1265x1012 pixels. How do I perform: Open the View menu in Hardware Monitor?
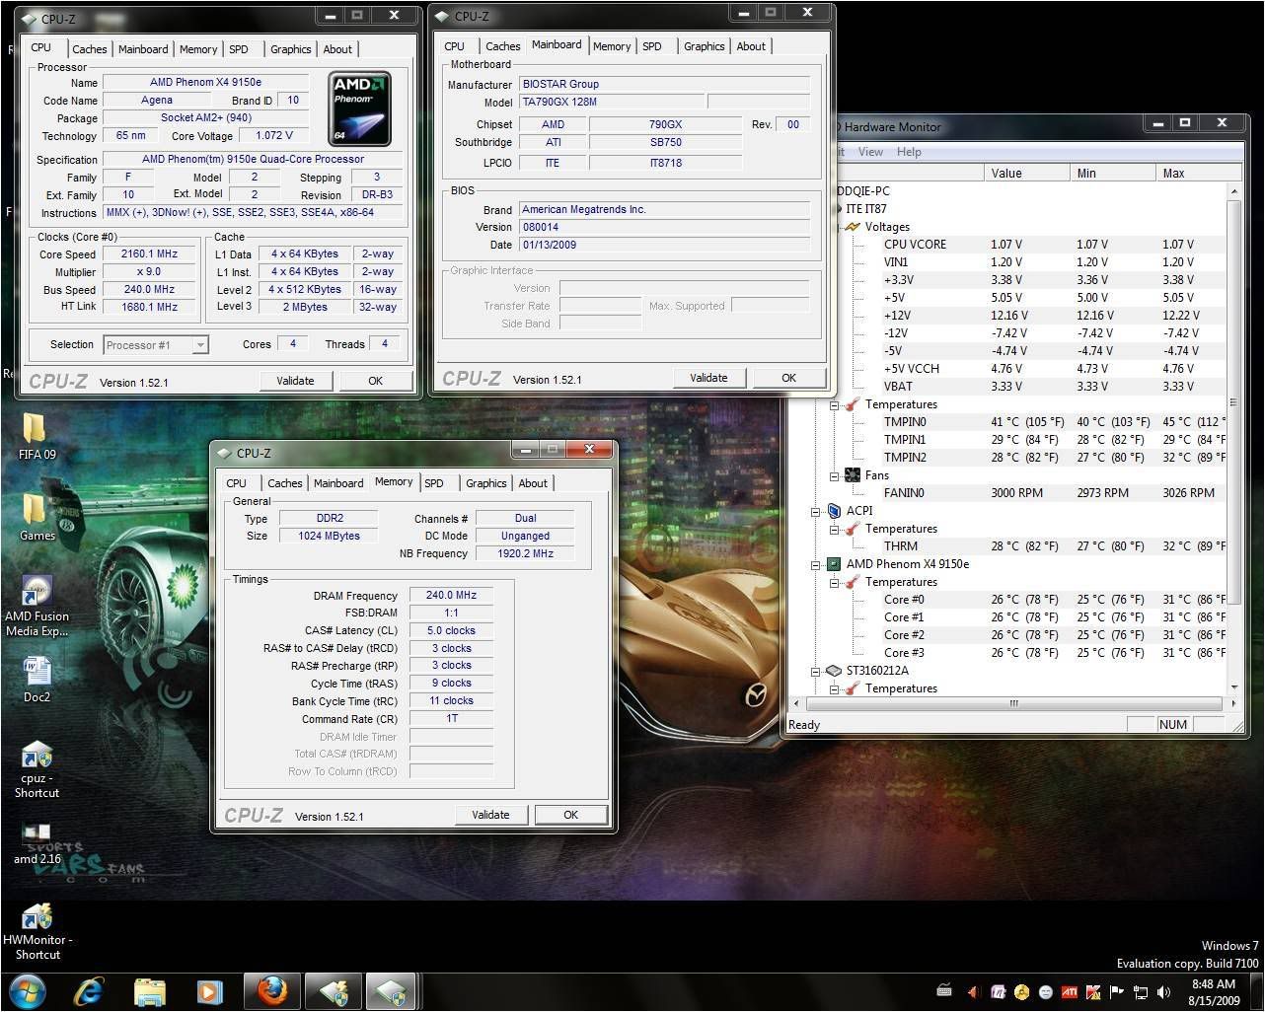pos(870,152)
